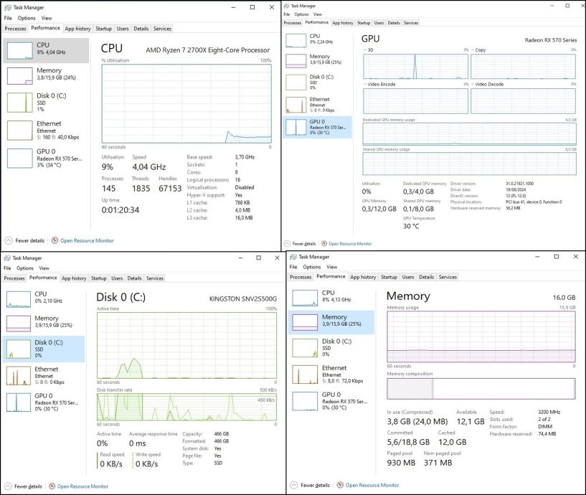Click the Memory composition bar
The width and height of the screenshot is (586, 495).
coord(481,388)
